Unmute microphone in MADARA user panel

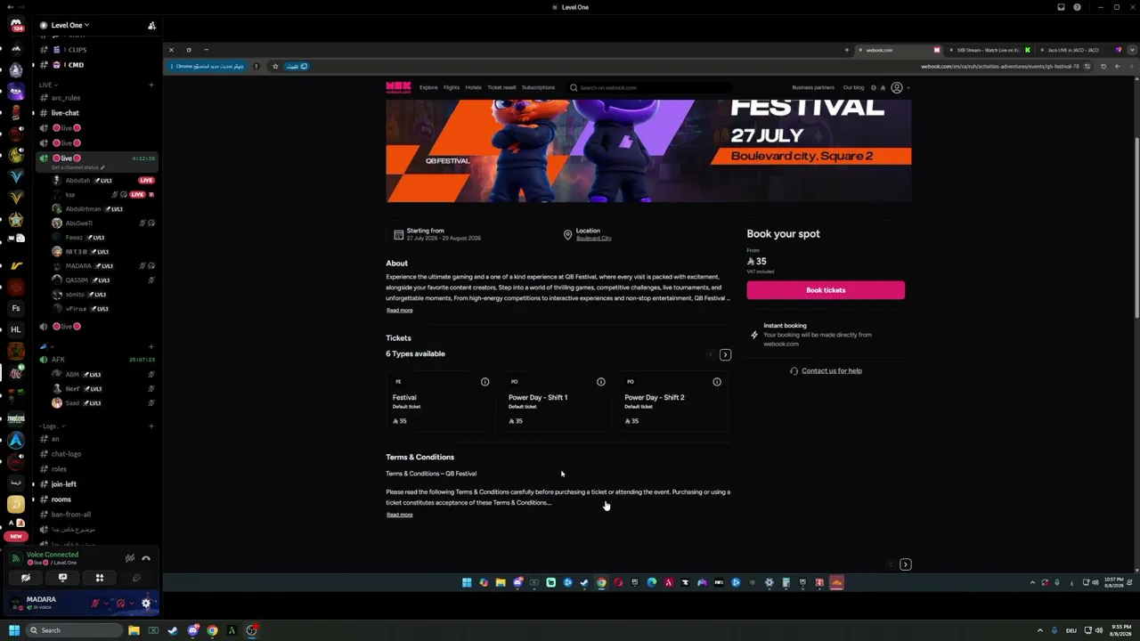coord(95,603)
